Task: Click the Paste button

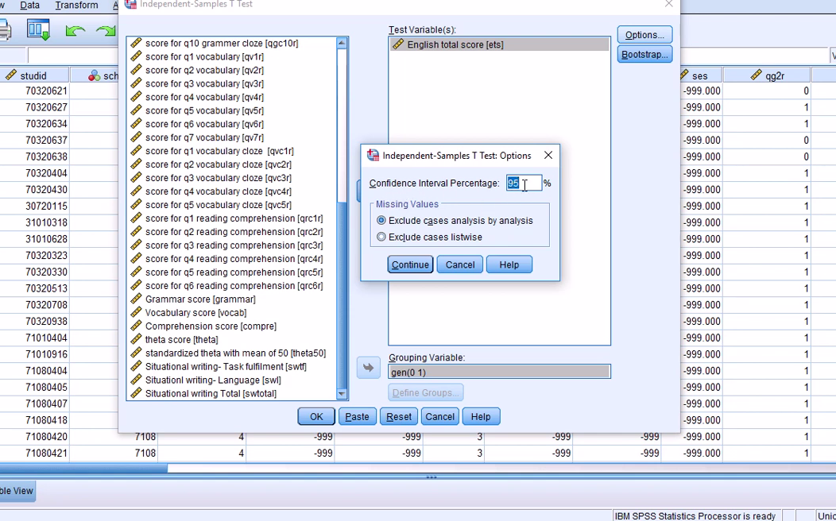Action: pyautogui.click(x=357, y=416)
